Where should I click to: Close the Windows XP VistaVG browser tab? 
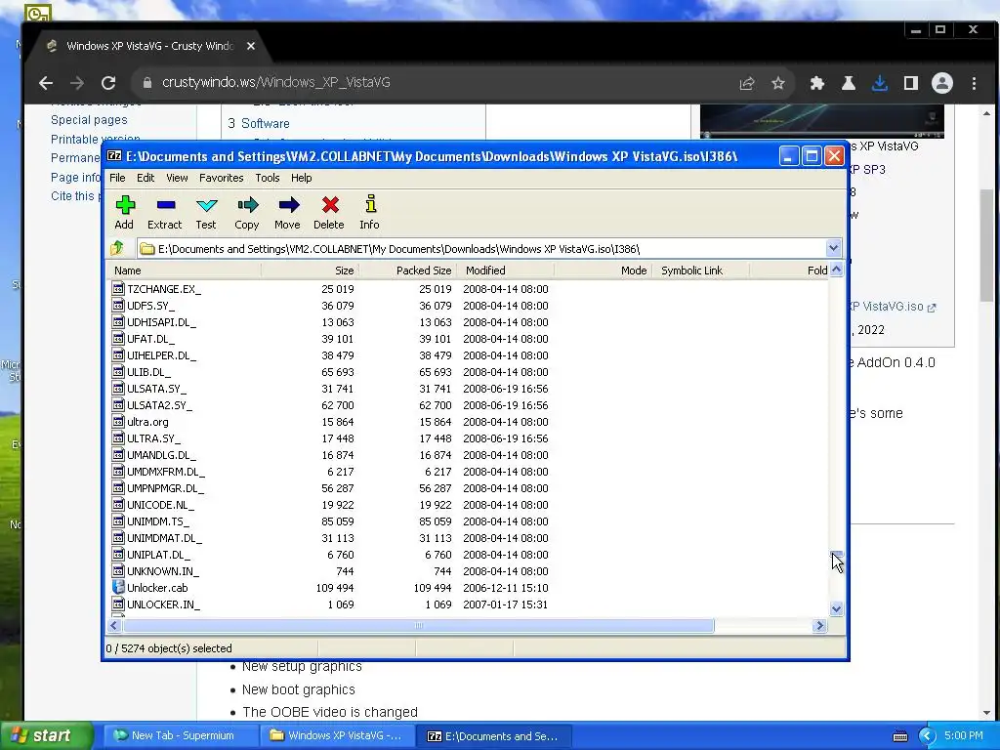pyautogui.click(x=251, y=46)
